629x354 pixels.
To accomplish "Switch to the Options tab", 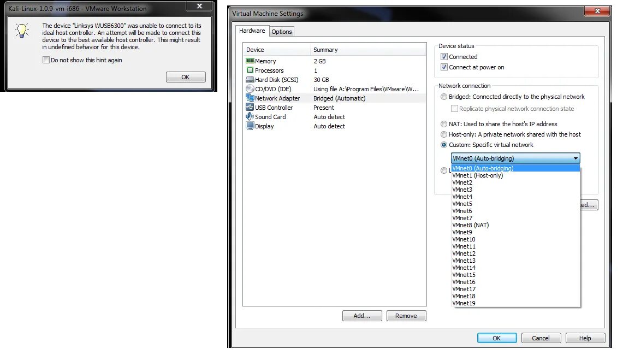I will (x=282, y=32).
